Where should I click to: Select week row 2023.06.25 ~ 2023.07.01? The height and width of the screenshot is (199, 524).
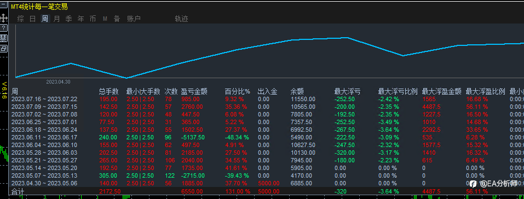266,122
